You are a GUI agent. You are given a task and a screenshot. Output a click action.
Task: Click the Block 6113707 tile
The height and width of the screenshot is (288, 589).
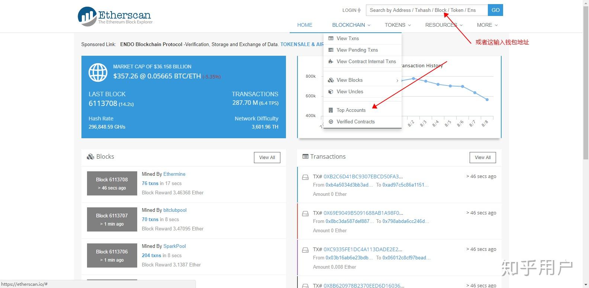pyautogui.click(x=112, y=219)
